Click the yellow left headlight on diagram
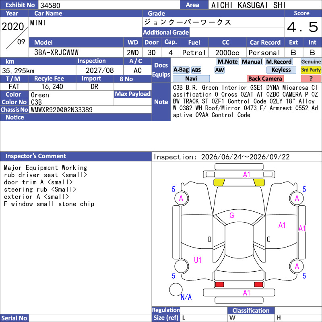 pos(219,182)
